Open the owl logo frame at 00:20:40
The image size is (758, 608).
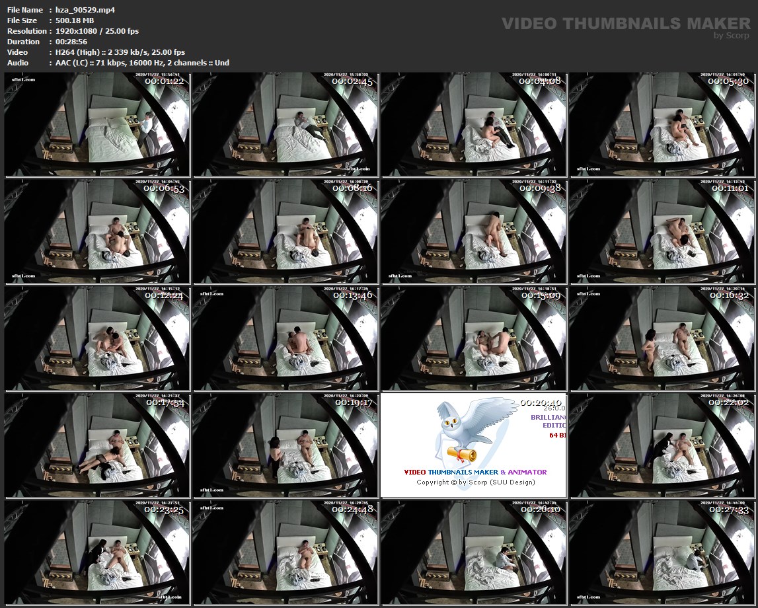474,445
